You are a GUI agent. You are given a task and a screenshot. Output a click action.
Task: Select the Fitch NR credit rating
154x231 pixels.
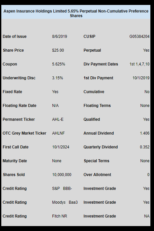[x=59, y=216]
